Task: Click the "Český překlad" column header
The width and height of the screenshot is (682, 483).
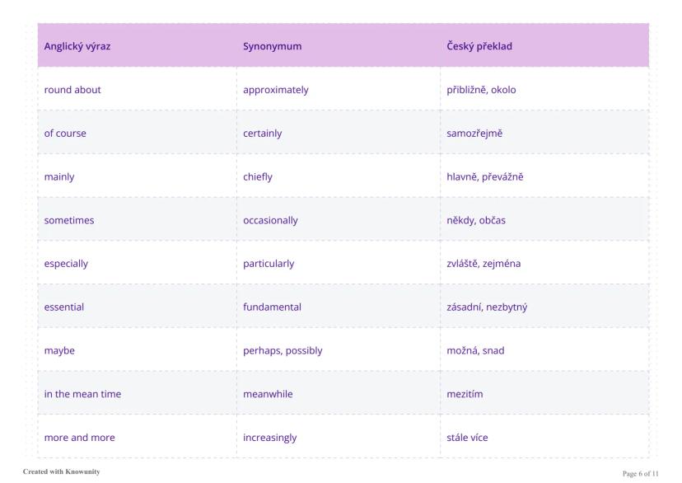Action: pyautogui.click(x=479, y=46)
